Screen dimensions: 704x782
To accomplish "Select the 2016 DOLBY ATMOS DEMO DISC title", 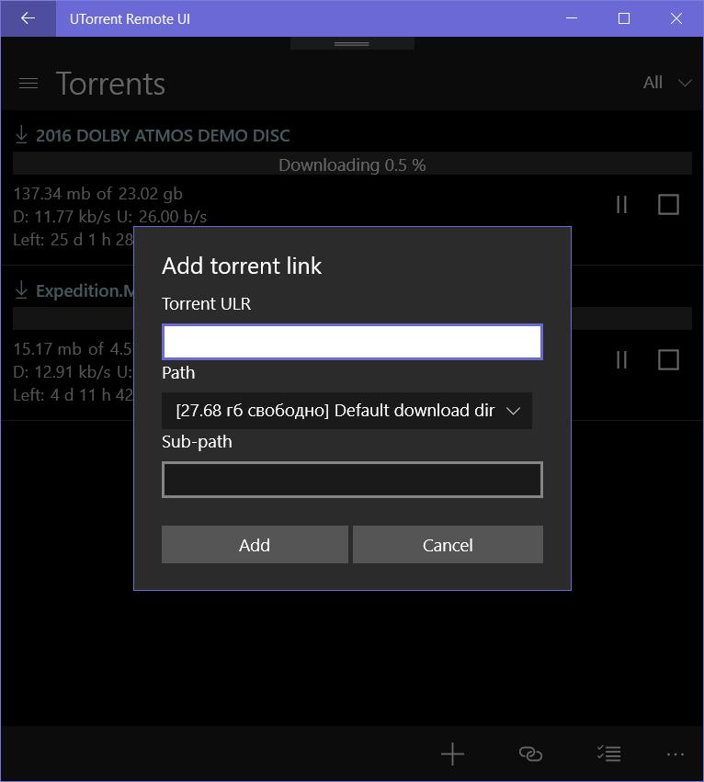I will (x=163, y=136).
